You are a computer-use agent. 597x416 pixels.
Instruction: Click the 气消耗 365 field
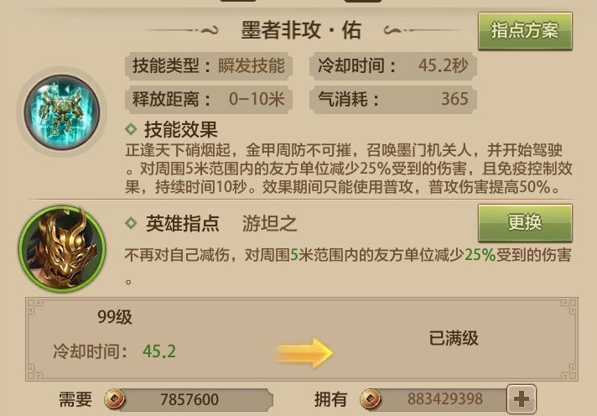393,99
